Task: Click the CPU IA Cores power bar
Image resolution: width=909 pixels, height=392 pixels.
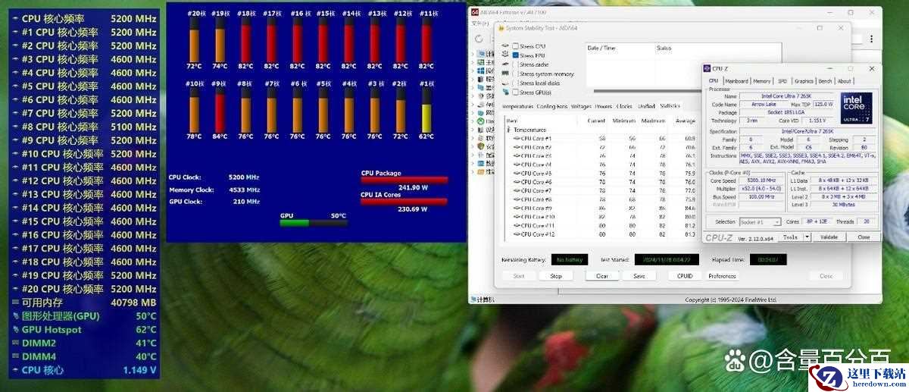Action: [x=405, y=202]
